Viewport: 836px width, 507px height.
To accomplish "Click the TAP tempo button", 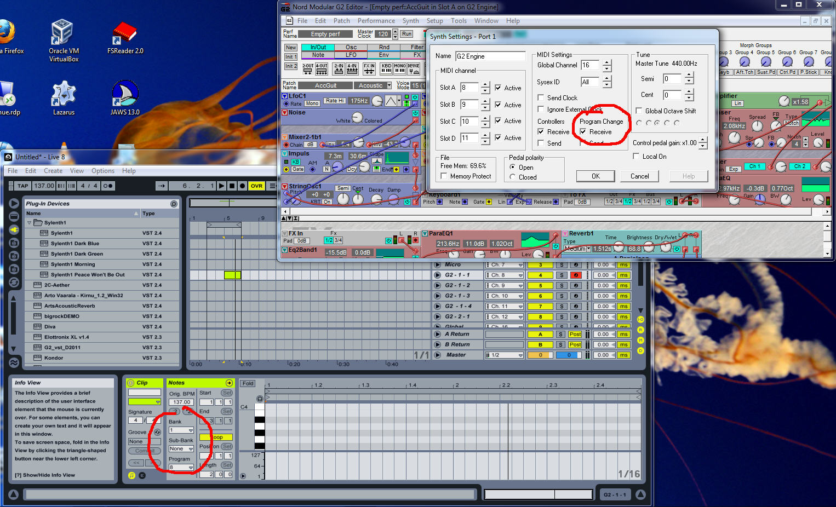I will point(22,186).
